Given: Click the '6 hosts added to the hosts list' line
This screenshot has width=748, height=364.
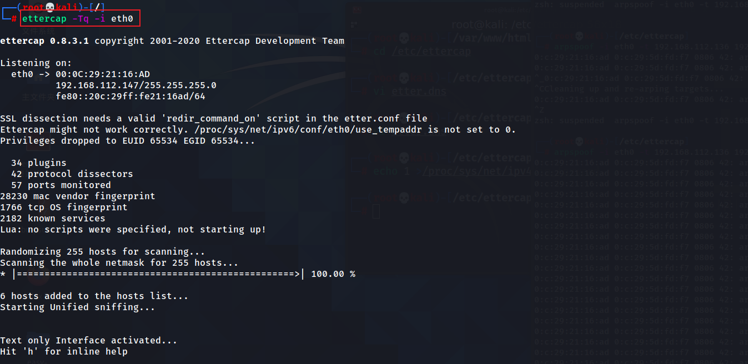Looking at the screenshot, I should click(94, 296).
